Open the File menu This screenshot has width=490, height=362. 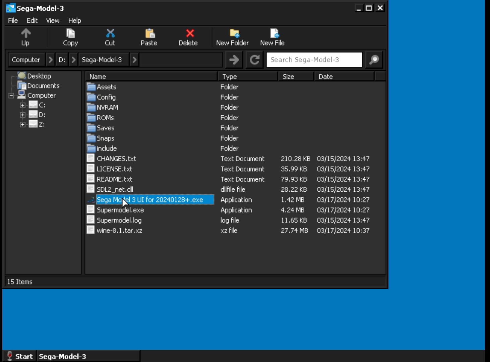tap(13, 20)
